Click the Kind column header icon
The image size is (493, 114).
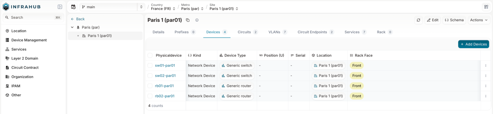(190, 55)
